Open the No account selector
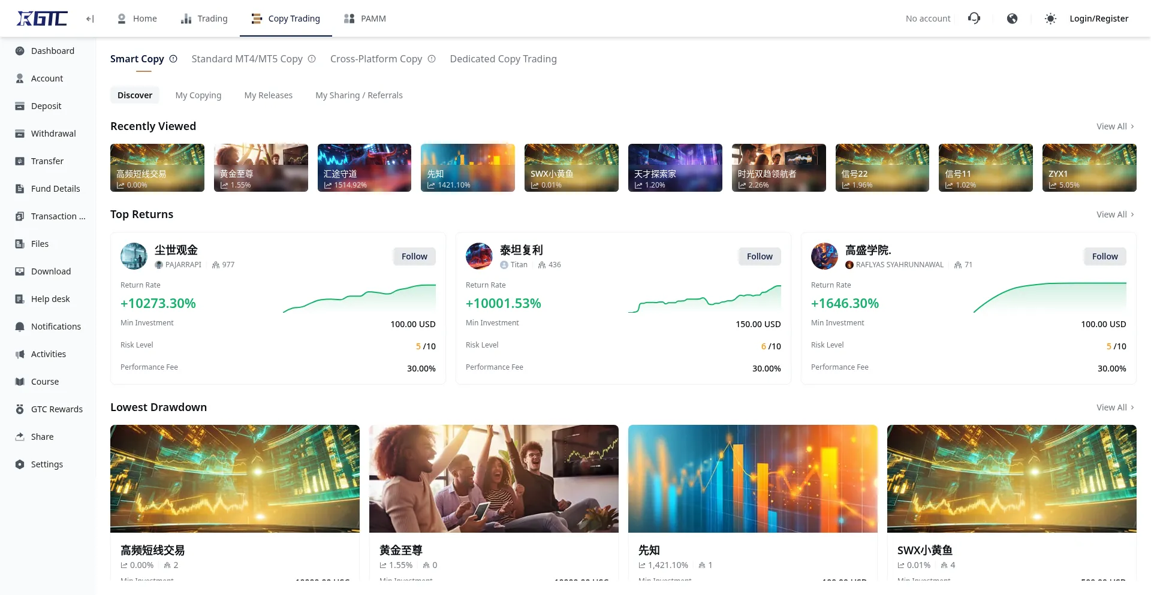Image resolution: width=1151 pixels, height=595 pixels. coord(928,19)
